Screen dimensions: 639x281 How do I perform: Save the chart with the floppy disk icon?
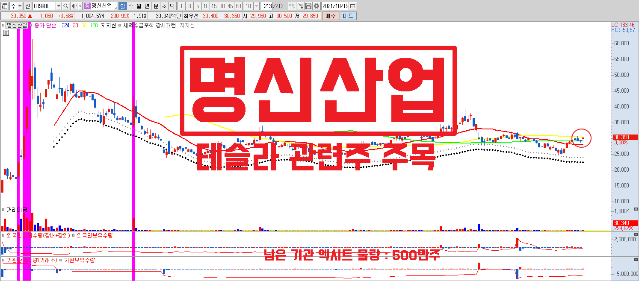(308, 6)
